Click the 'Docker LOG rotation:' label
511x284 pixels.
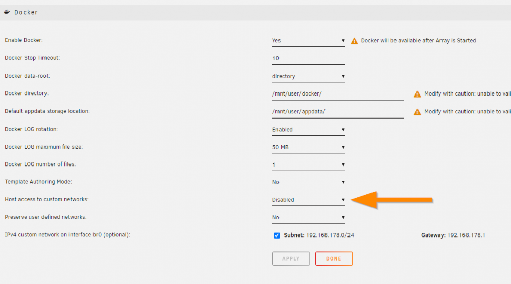(31, 129)
